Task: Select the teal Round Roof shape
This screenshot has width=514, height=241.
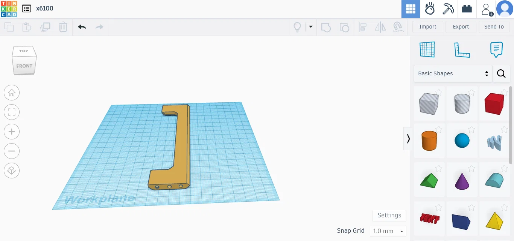Action: [494, 180]
